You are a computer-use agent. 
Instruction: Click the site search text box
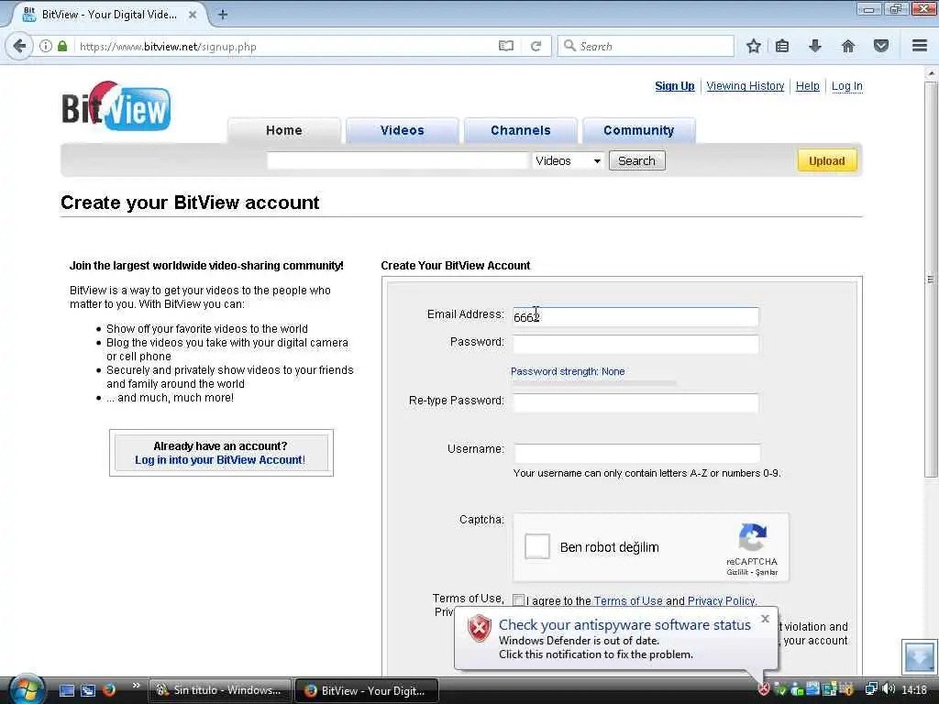[x=397, y=160]
